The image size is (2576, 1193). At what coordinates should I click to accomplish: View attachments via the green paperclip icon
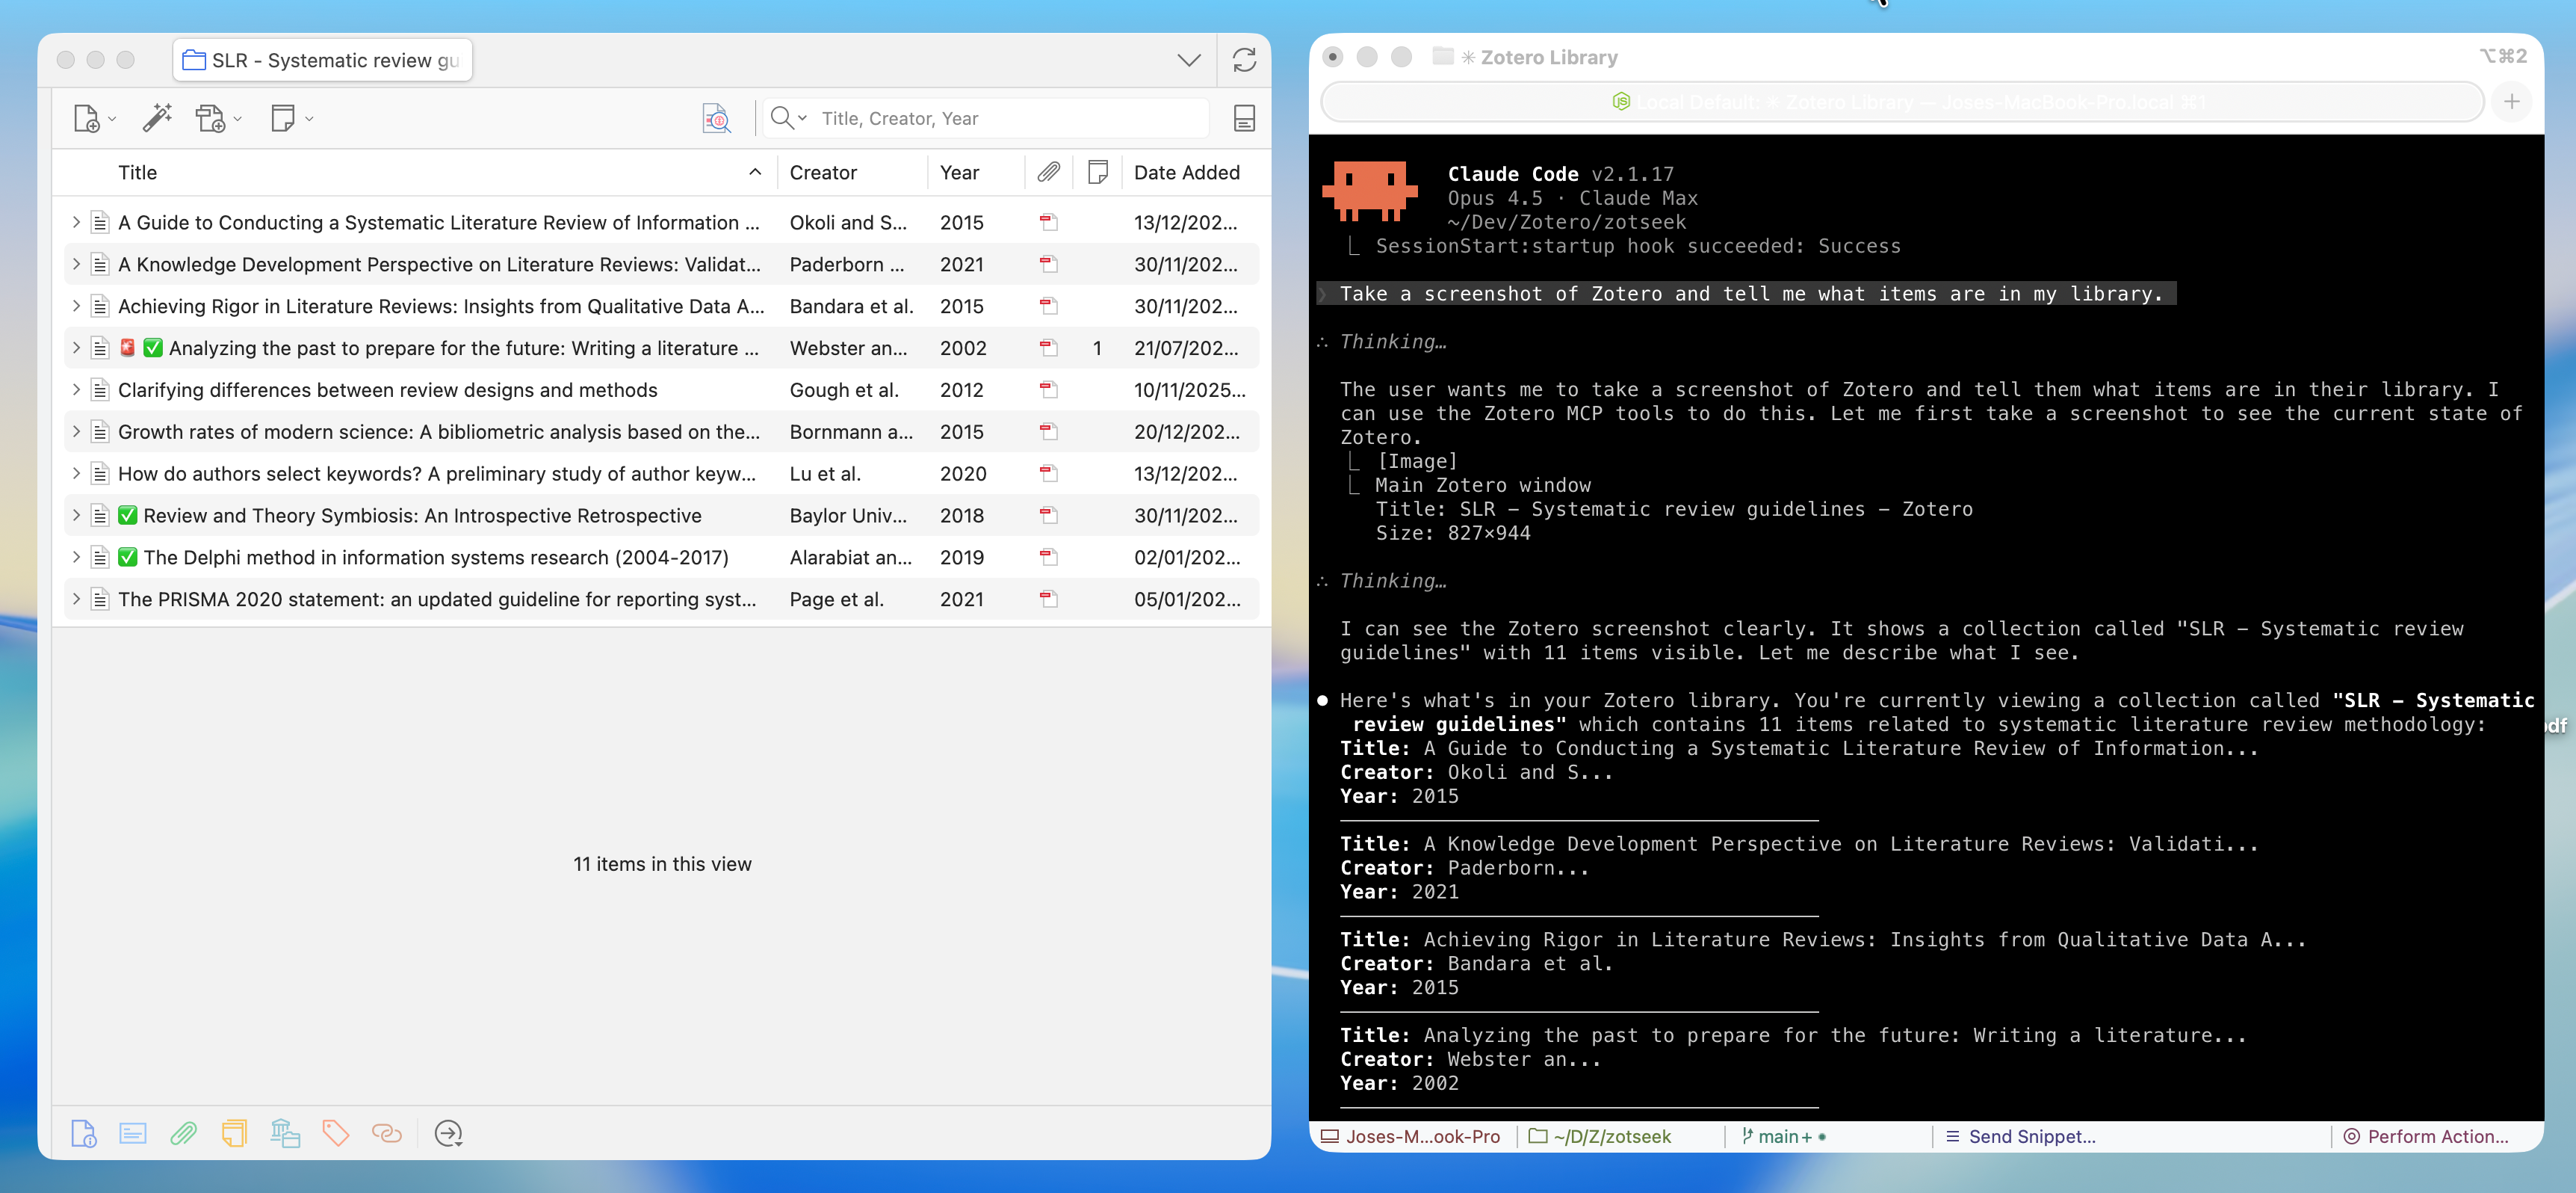click(184, 1133)
